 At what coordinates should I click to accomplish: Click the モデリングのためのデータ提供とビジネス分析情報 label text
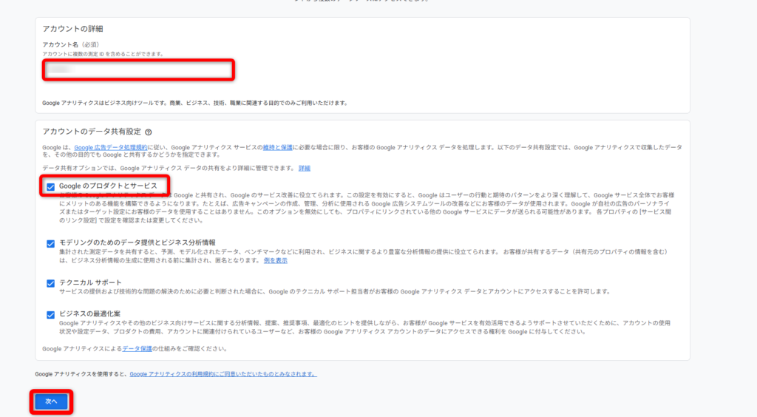(137, 243)
